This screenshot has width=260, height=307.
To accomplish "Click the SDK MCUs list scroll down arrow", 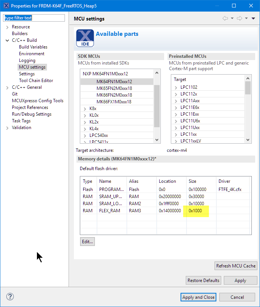I will tap(157, 140).
